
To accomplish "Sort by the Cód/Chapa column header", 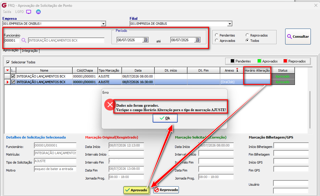I will click(x=85, y=70).
